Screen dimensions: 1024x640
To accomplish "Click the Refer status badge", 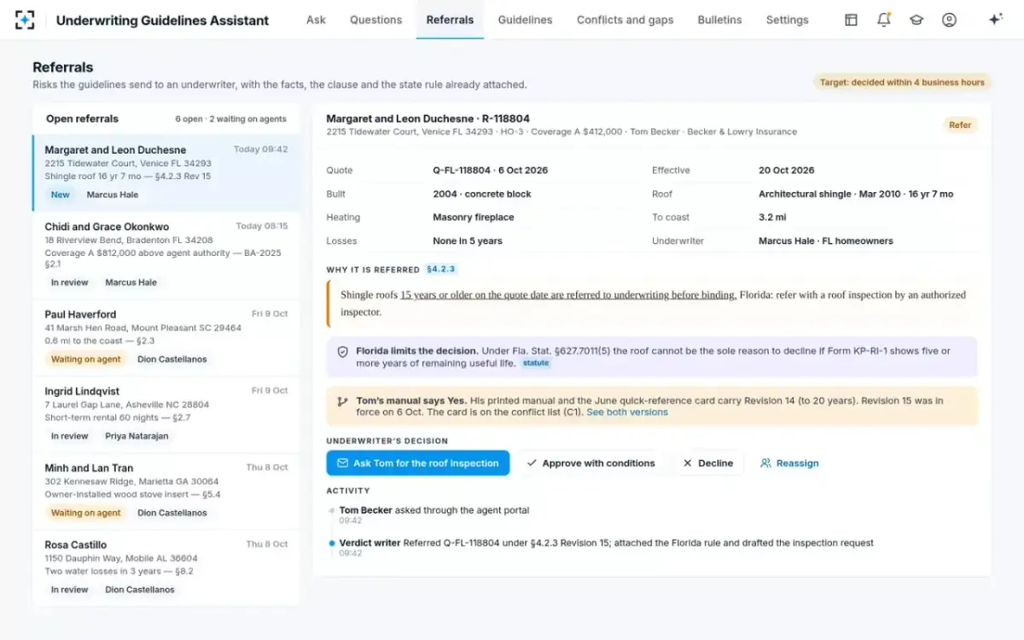I will point(960,125).
